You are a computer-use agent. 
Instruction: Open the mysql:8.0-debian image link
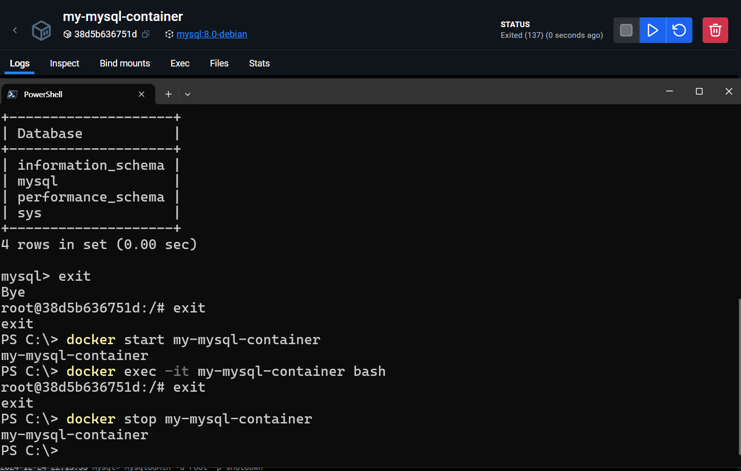(211, 34)
